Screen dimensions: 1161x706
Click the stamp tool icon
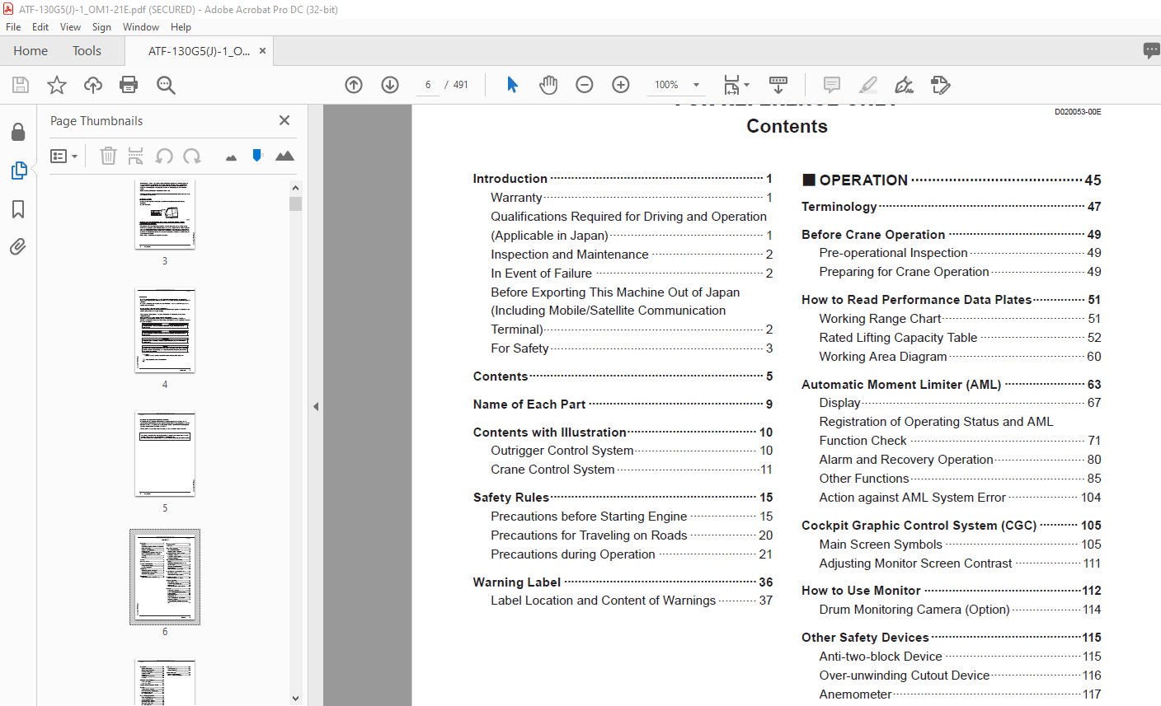click(x=940, y=85)
